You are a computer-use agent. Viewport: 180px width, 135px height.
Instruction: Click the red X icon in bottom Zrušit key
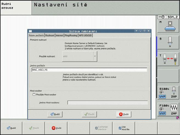tap(54, 128)
